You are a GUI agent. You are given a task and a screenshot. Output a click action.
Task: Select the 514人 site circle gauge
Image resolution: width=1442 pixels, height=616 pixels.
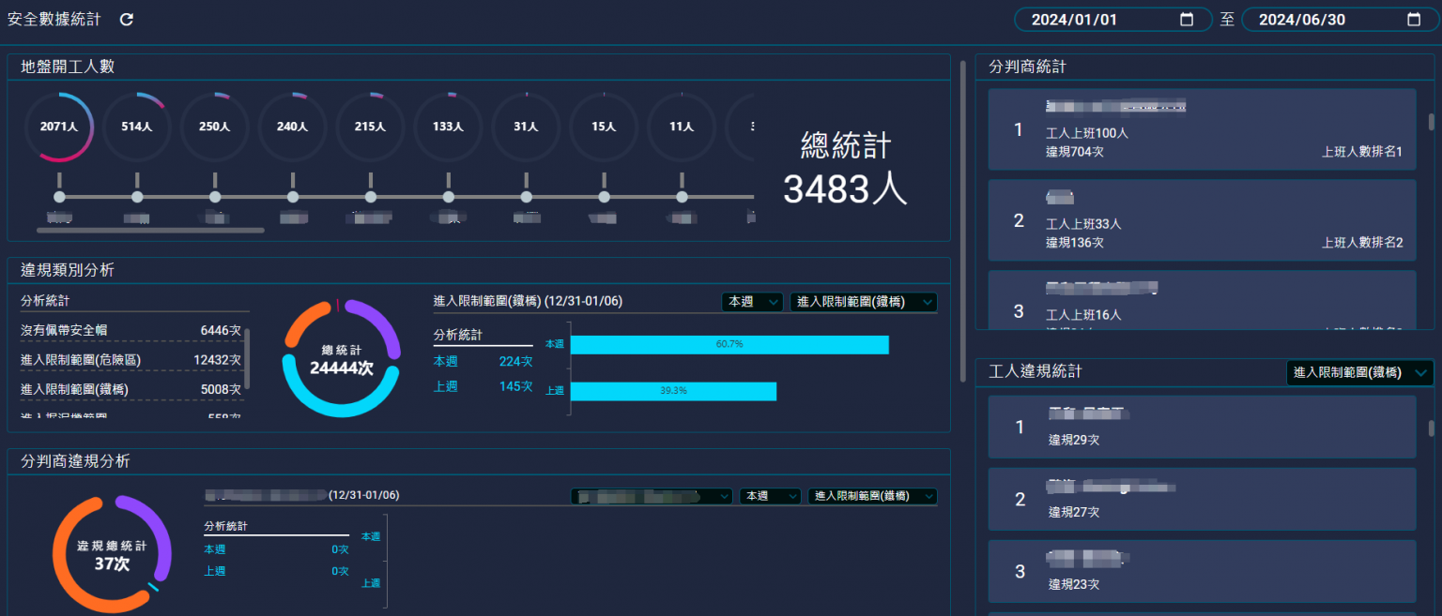tap(137, 127)
